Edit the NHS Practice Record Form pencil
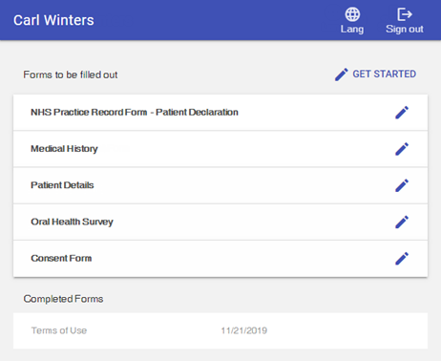This screenshot has height=361, width=441. pos(402,113)
